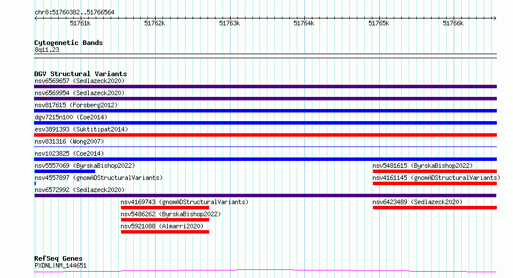513x278 pixels.
Task: Click the chr8:51760382..51766564 coordinate text
Action: click(74, 13)
